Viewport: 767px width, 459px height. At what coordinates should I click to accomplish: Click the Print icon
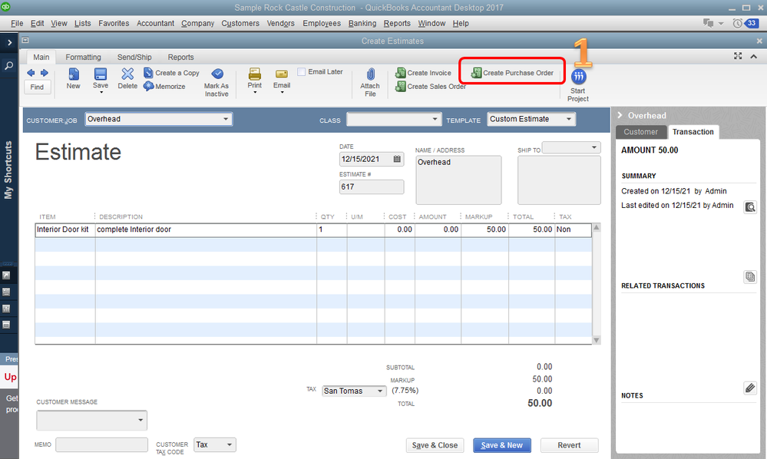(254, 74)
